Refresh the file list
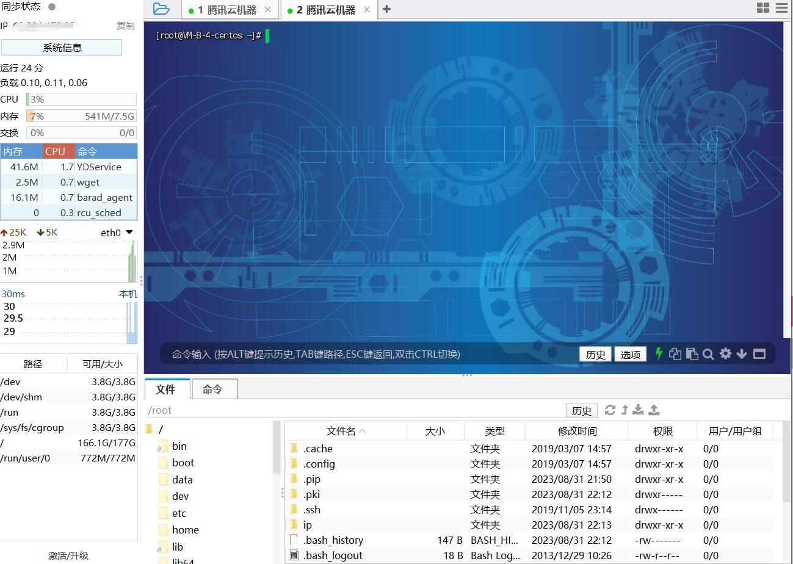Image resolution: width=793 pixels, height=564 pixels. [610, 410]
